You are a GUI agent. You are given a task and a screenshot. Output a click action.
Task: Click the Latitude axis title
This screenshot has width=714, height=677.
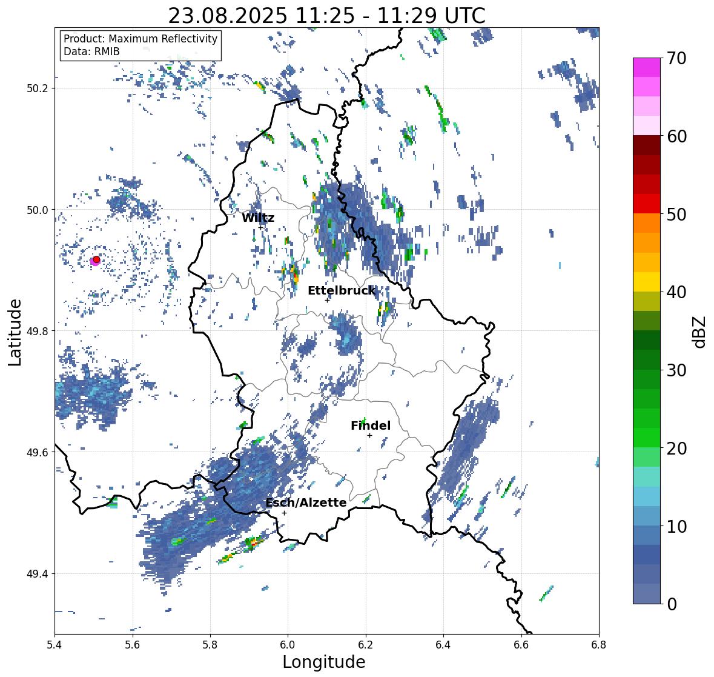point(15,332)
